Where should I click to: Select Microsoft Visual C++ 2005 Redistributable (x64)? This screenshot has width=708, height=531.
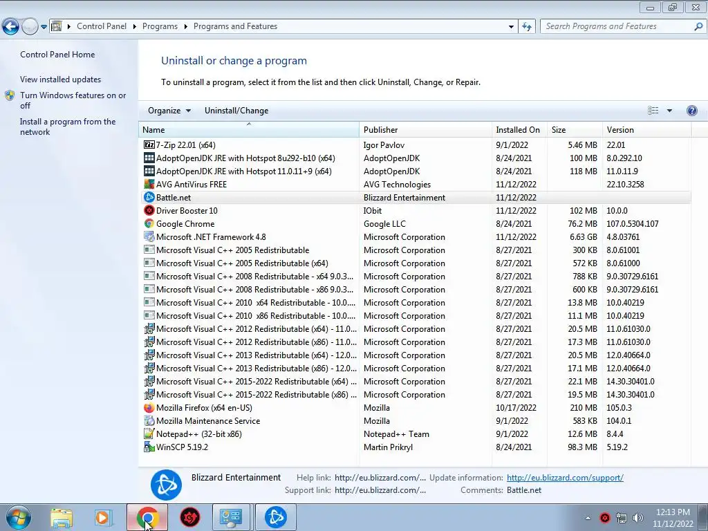[415, 263]
